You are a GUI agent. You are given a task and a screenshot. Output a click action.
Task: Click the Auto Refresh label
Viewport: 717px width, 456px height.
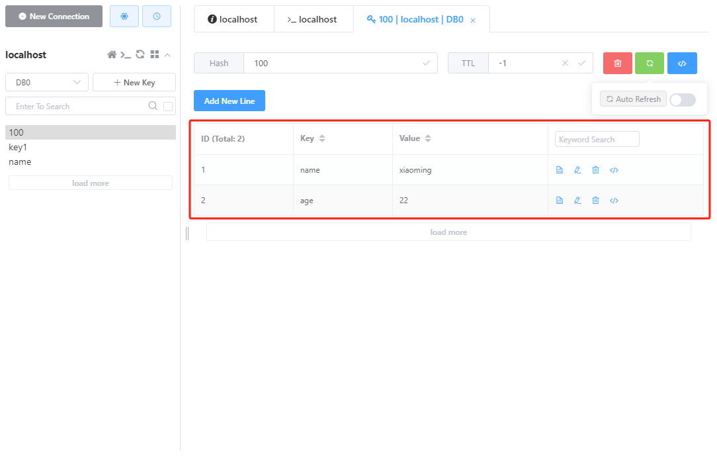pyautogui.click(x=633, y=99)
